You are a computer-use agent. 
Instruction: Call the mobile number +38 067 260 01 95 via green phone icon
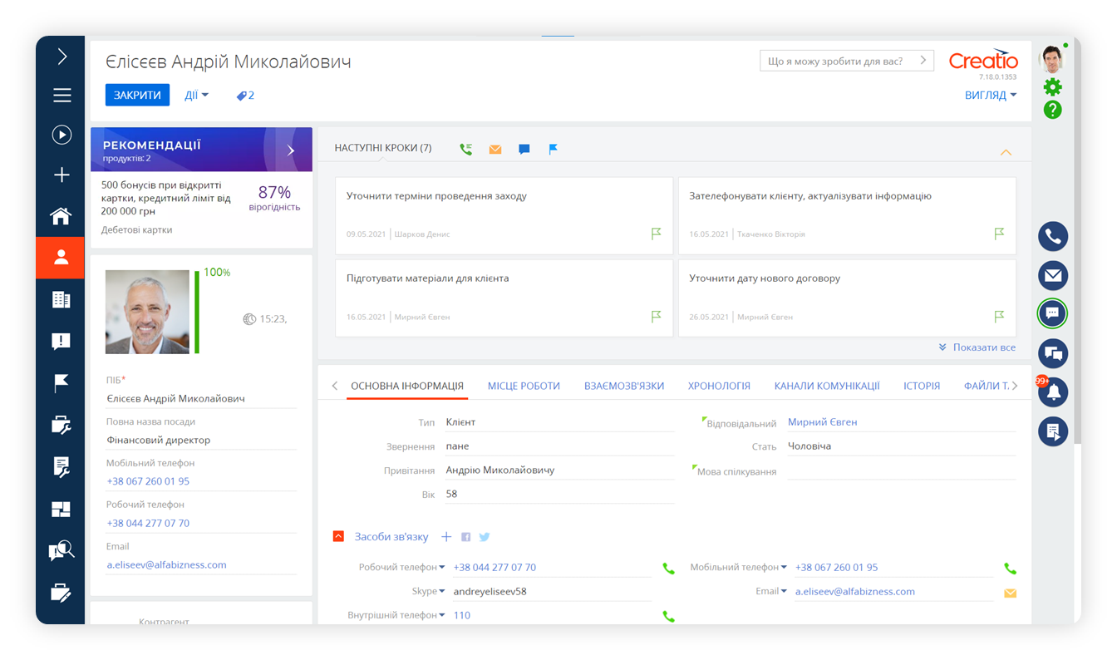pyautogui.click(x=1010, y=569)
